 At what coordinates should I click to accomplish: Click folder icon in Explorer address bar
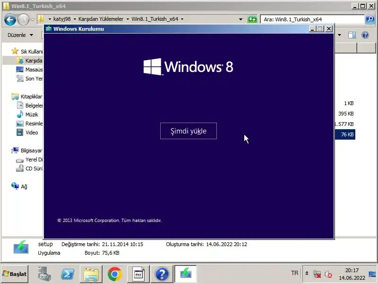pos(41,19)
